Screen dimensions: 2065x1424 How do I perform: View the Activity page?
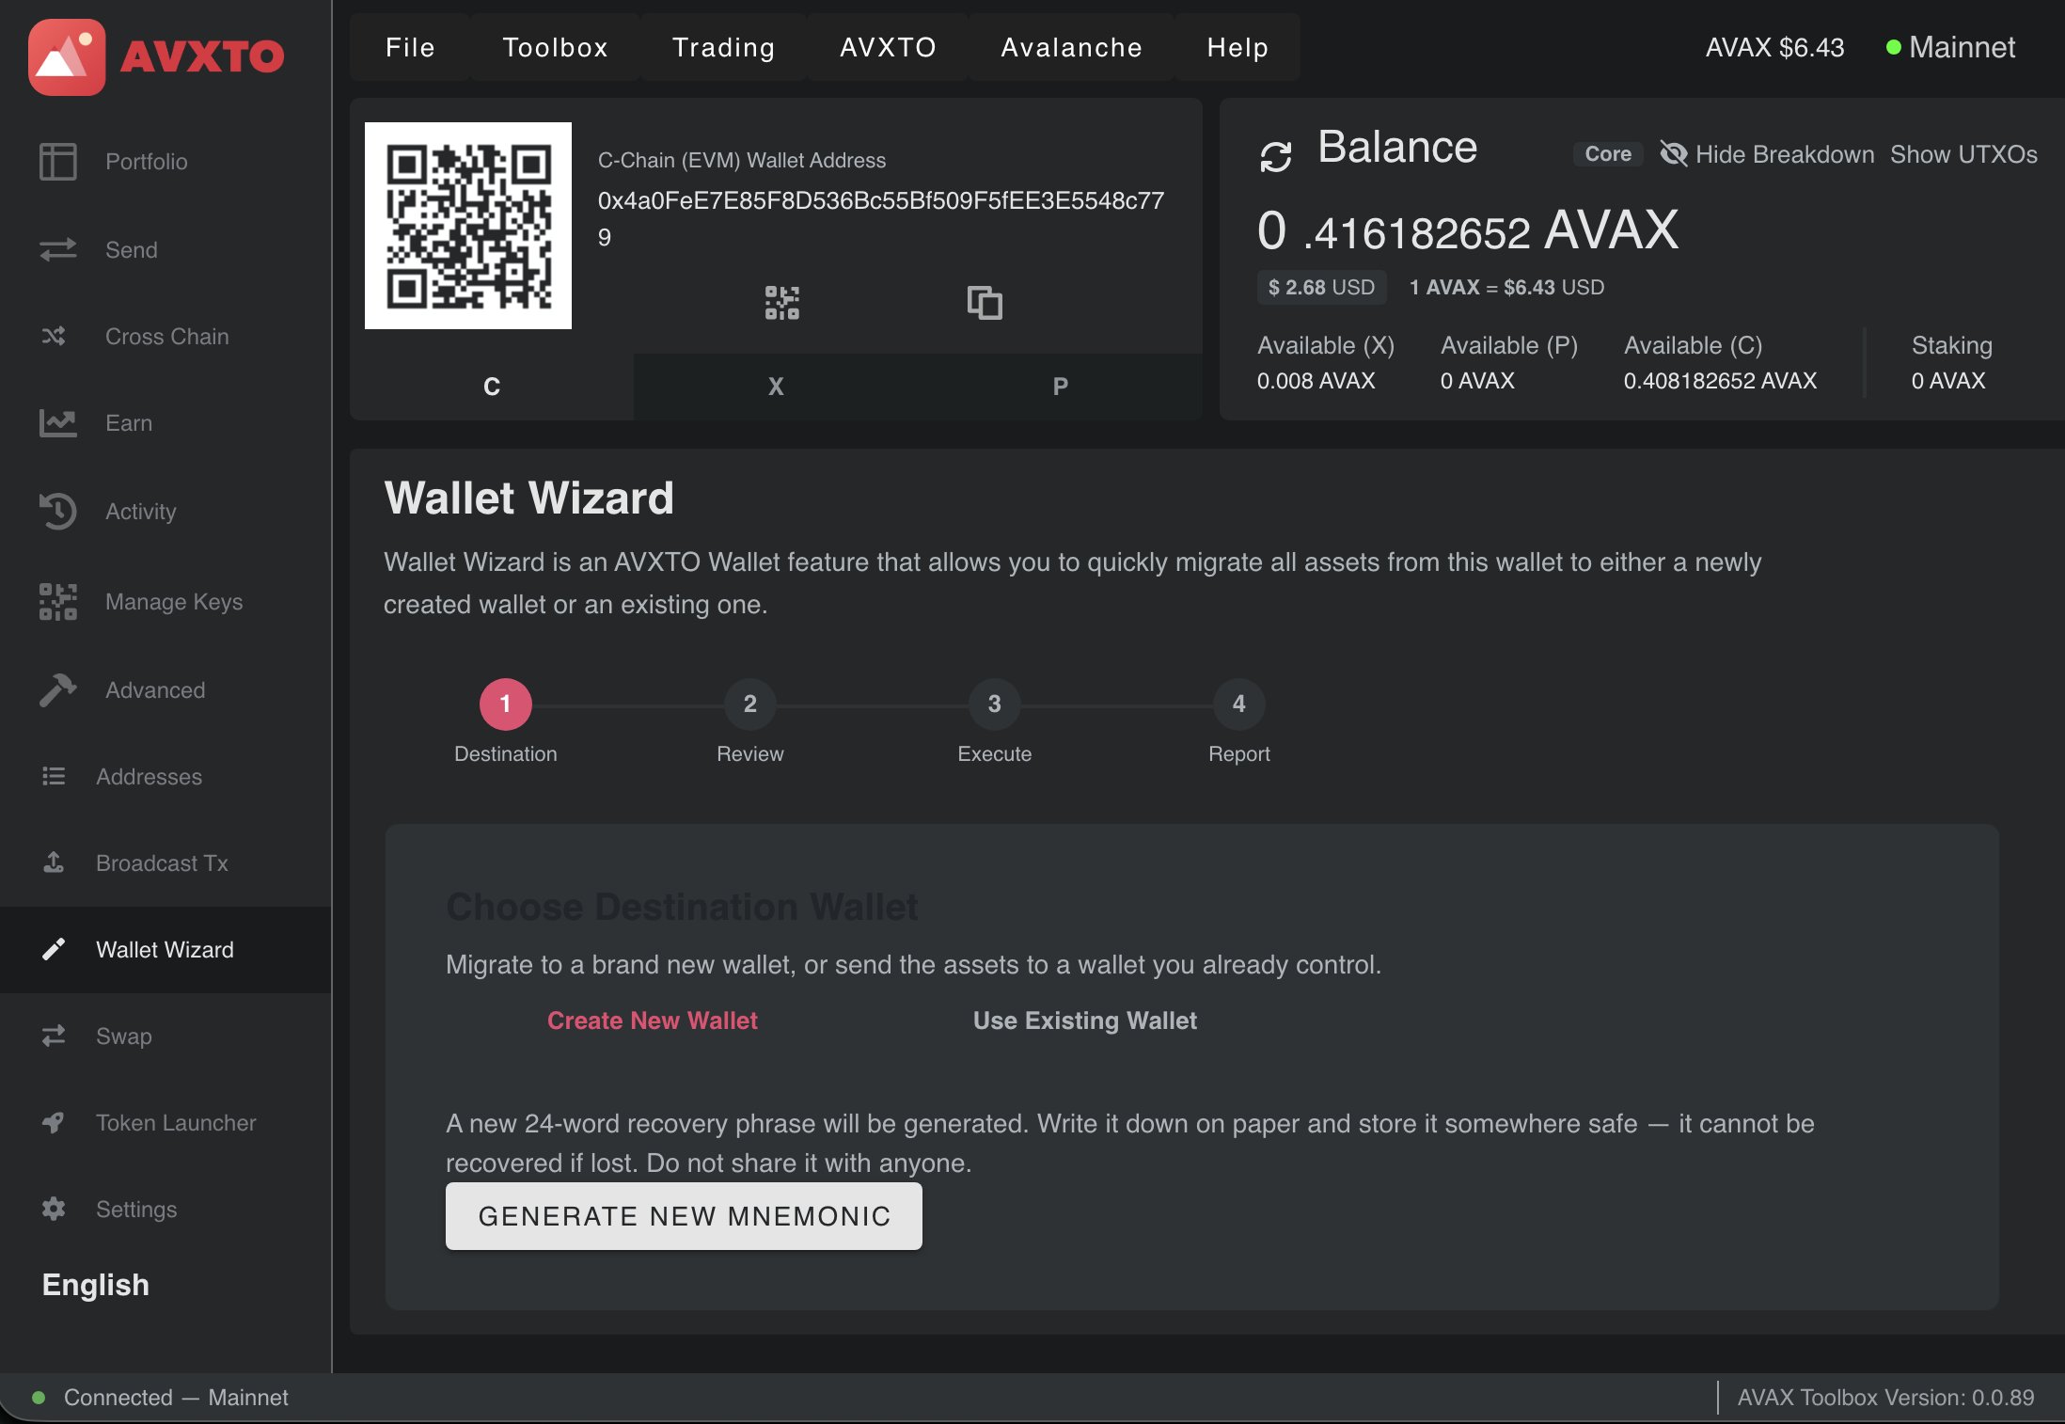[141, 511]
